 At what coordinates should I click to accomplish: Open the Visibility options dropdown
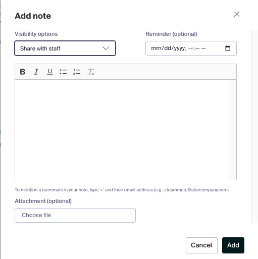coord(65,48)
